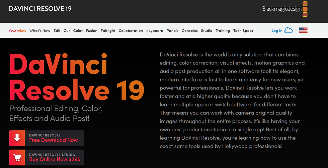Switch to the Studio tab
Image resolution: width=328 pixels, height=168 pixels.
[207, 31]
